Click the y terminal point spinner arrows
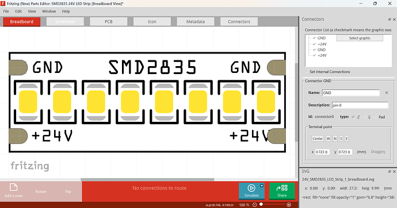Image resolution: width=397 pixels, height=208 pixels. point(349,152)
